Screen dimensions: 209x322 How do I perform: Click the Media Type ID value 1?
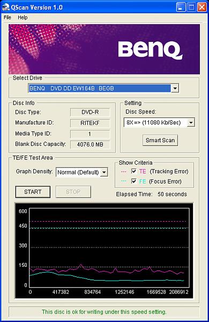click(x=90, y=134)
